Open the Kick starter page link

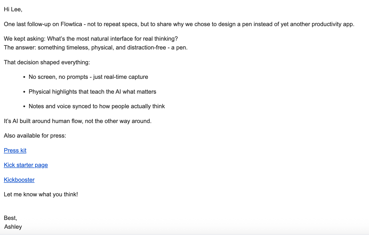[x=26, y=165]
